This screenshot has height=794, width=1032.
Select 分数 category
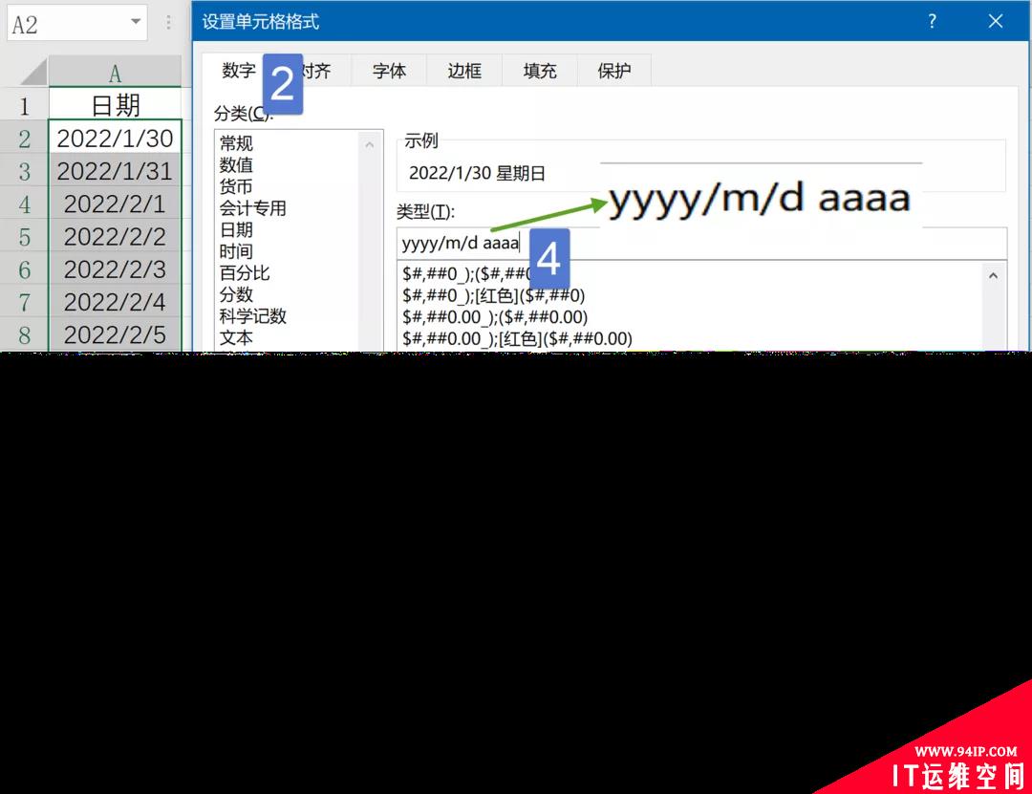(236, 294)
